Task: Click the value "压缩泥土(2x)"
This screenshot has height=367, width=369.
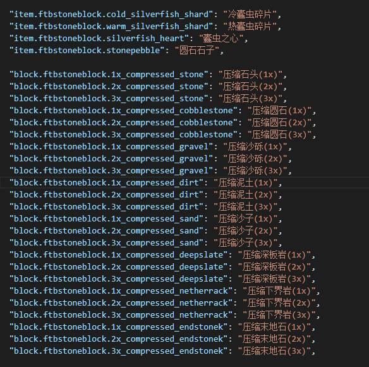Action: 245,195
